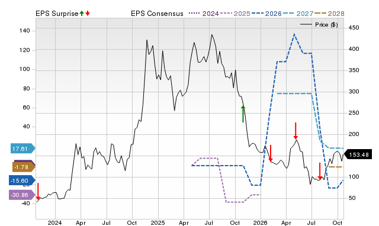Screen dimensions: 379x226
Task: Click the Oct label just before 2025
Action: pos(132,222)
